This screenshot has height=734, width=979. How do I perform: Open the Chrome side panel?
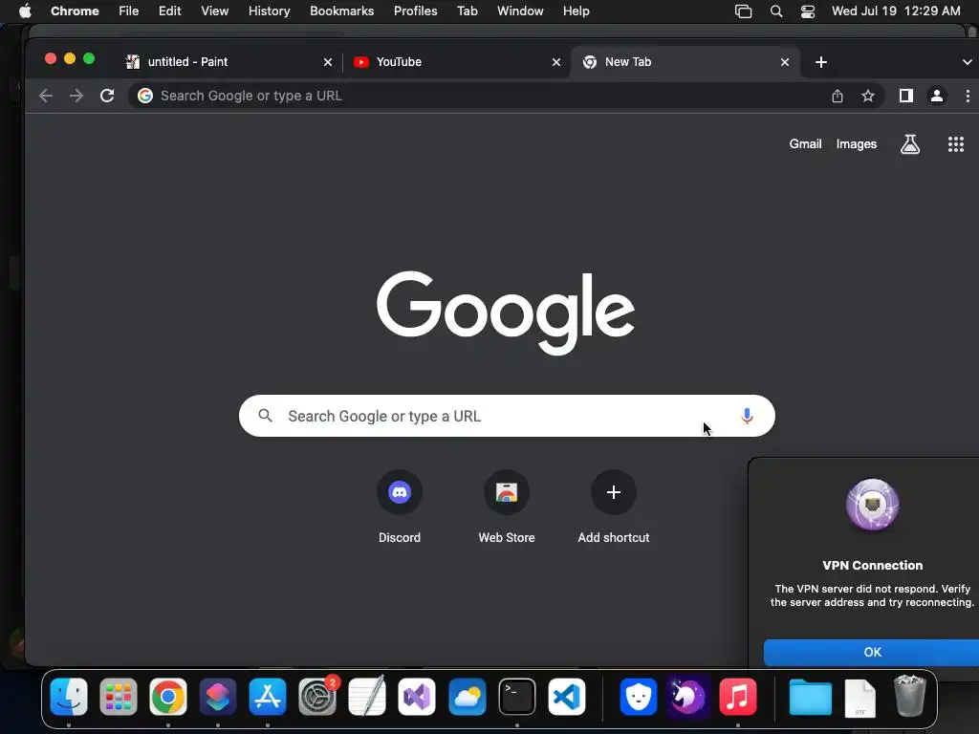point(906,96)
